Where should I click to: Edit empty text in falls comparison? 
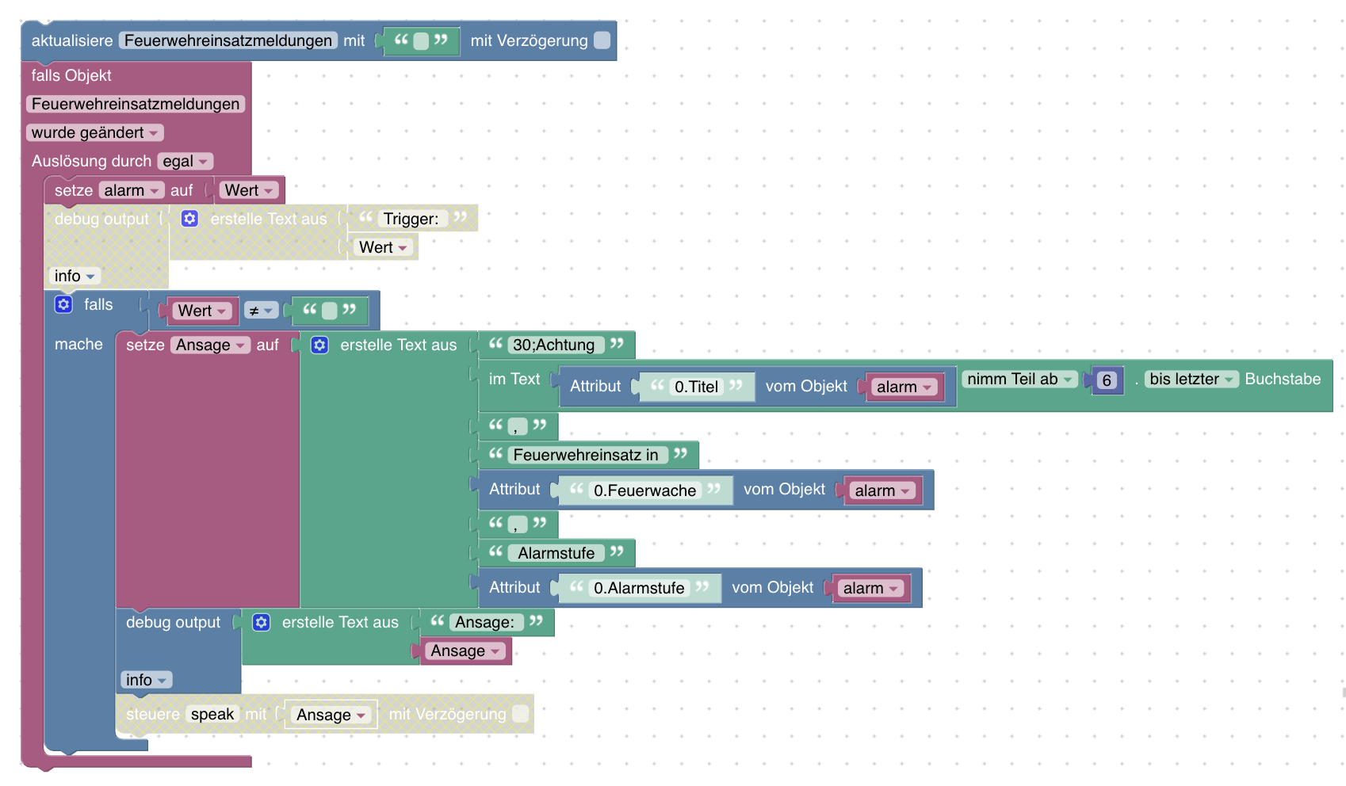click(329, 311)
